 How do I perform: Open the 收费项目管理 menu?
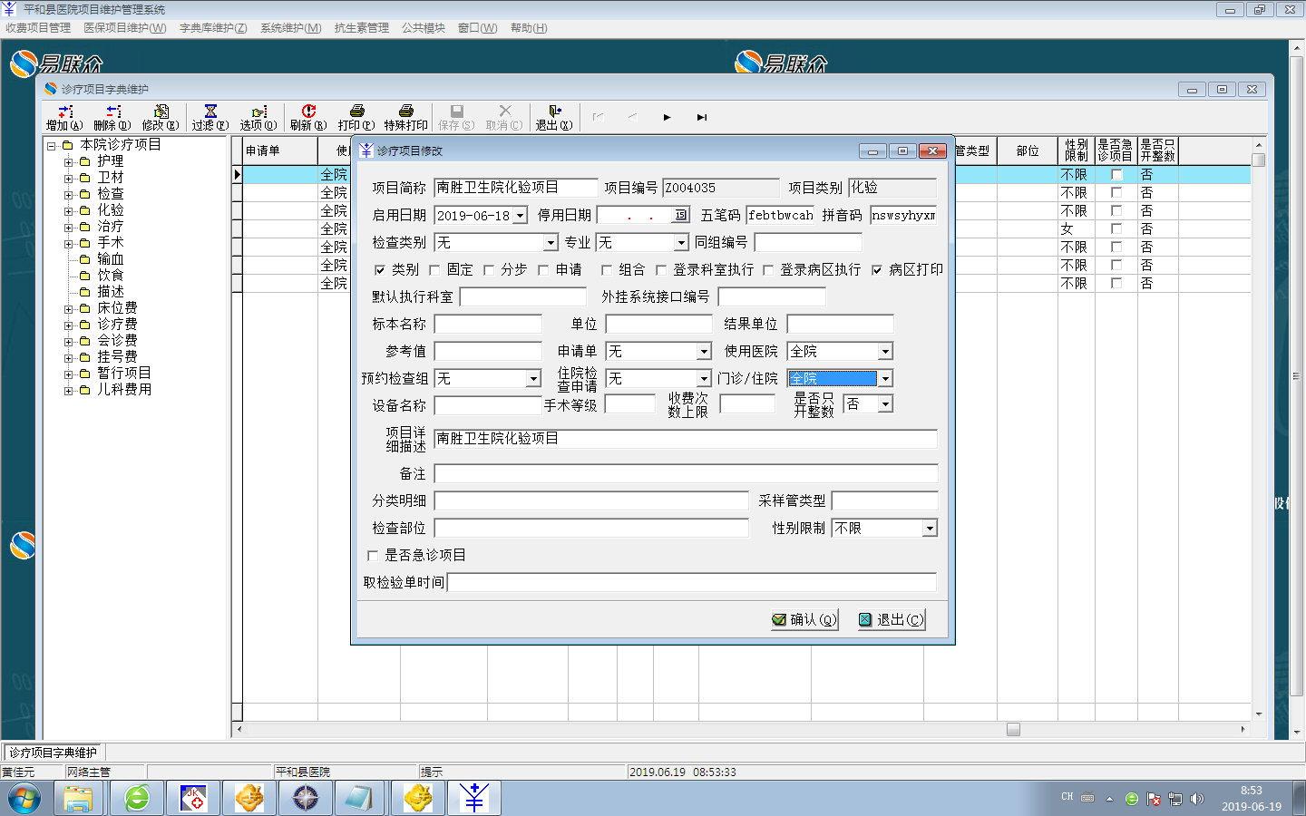point(38,28)
